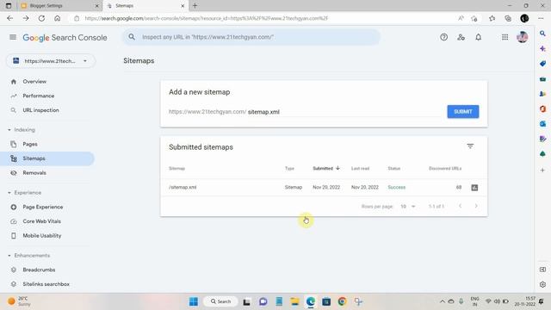Go to next page of sitemaps
Viewport: 551px width, 310px height.
click(476, 206)
